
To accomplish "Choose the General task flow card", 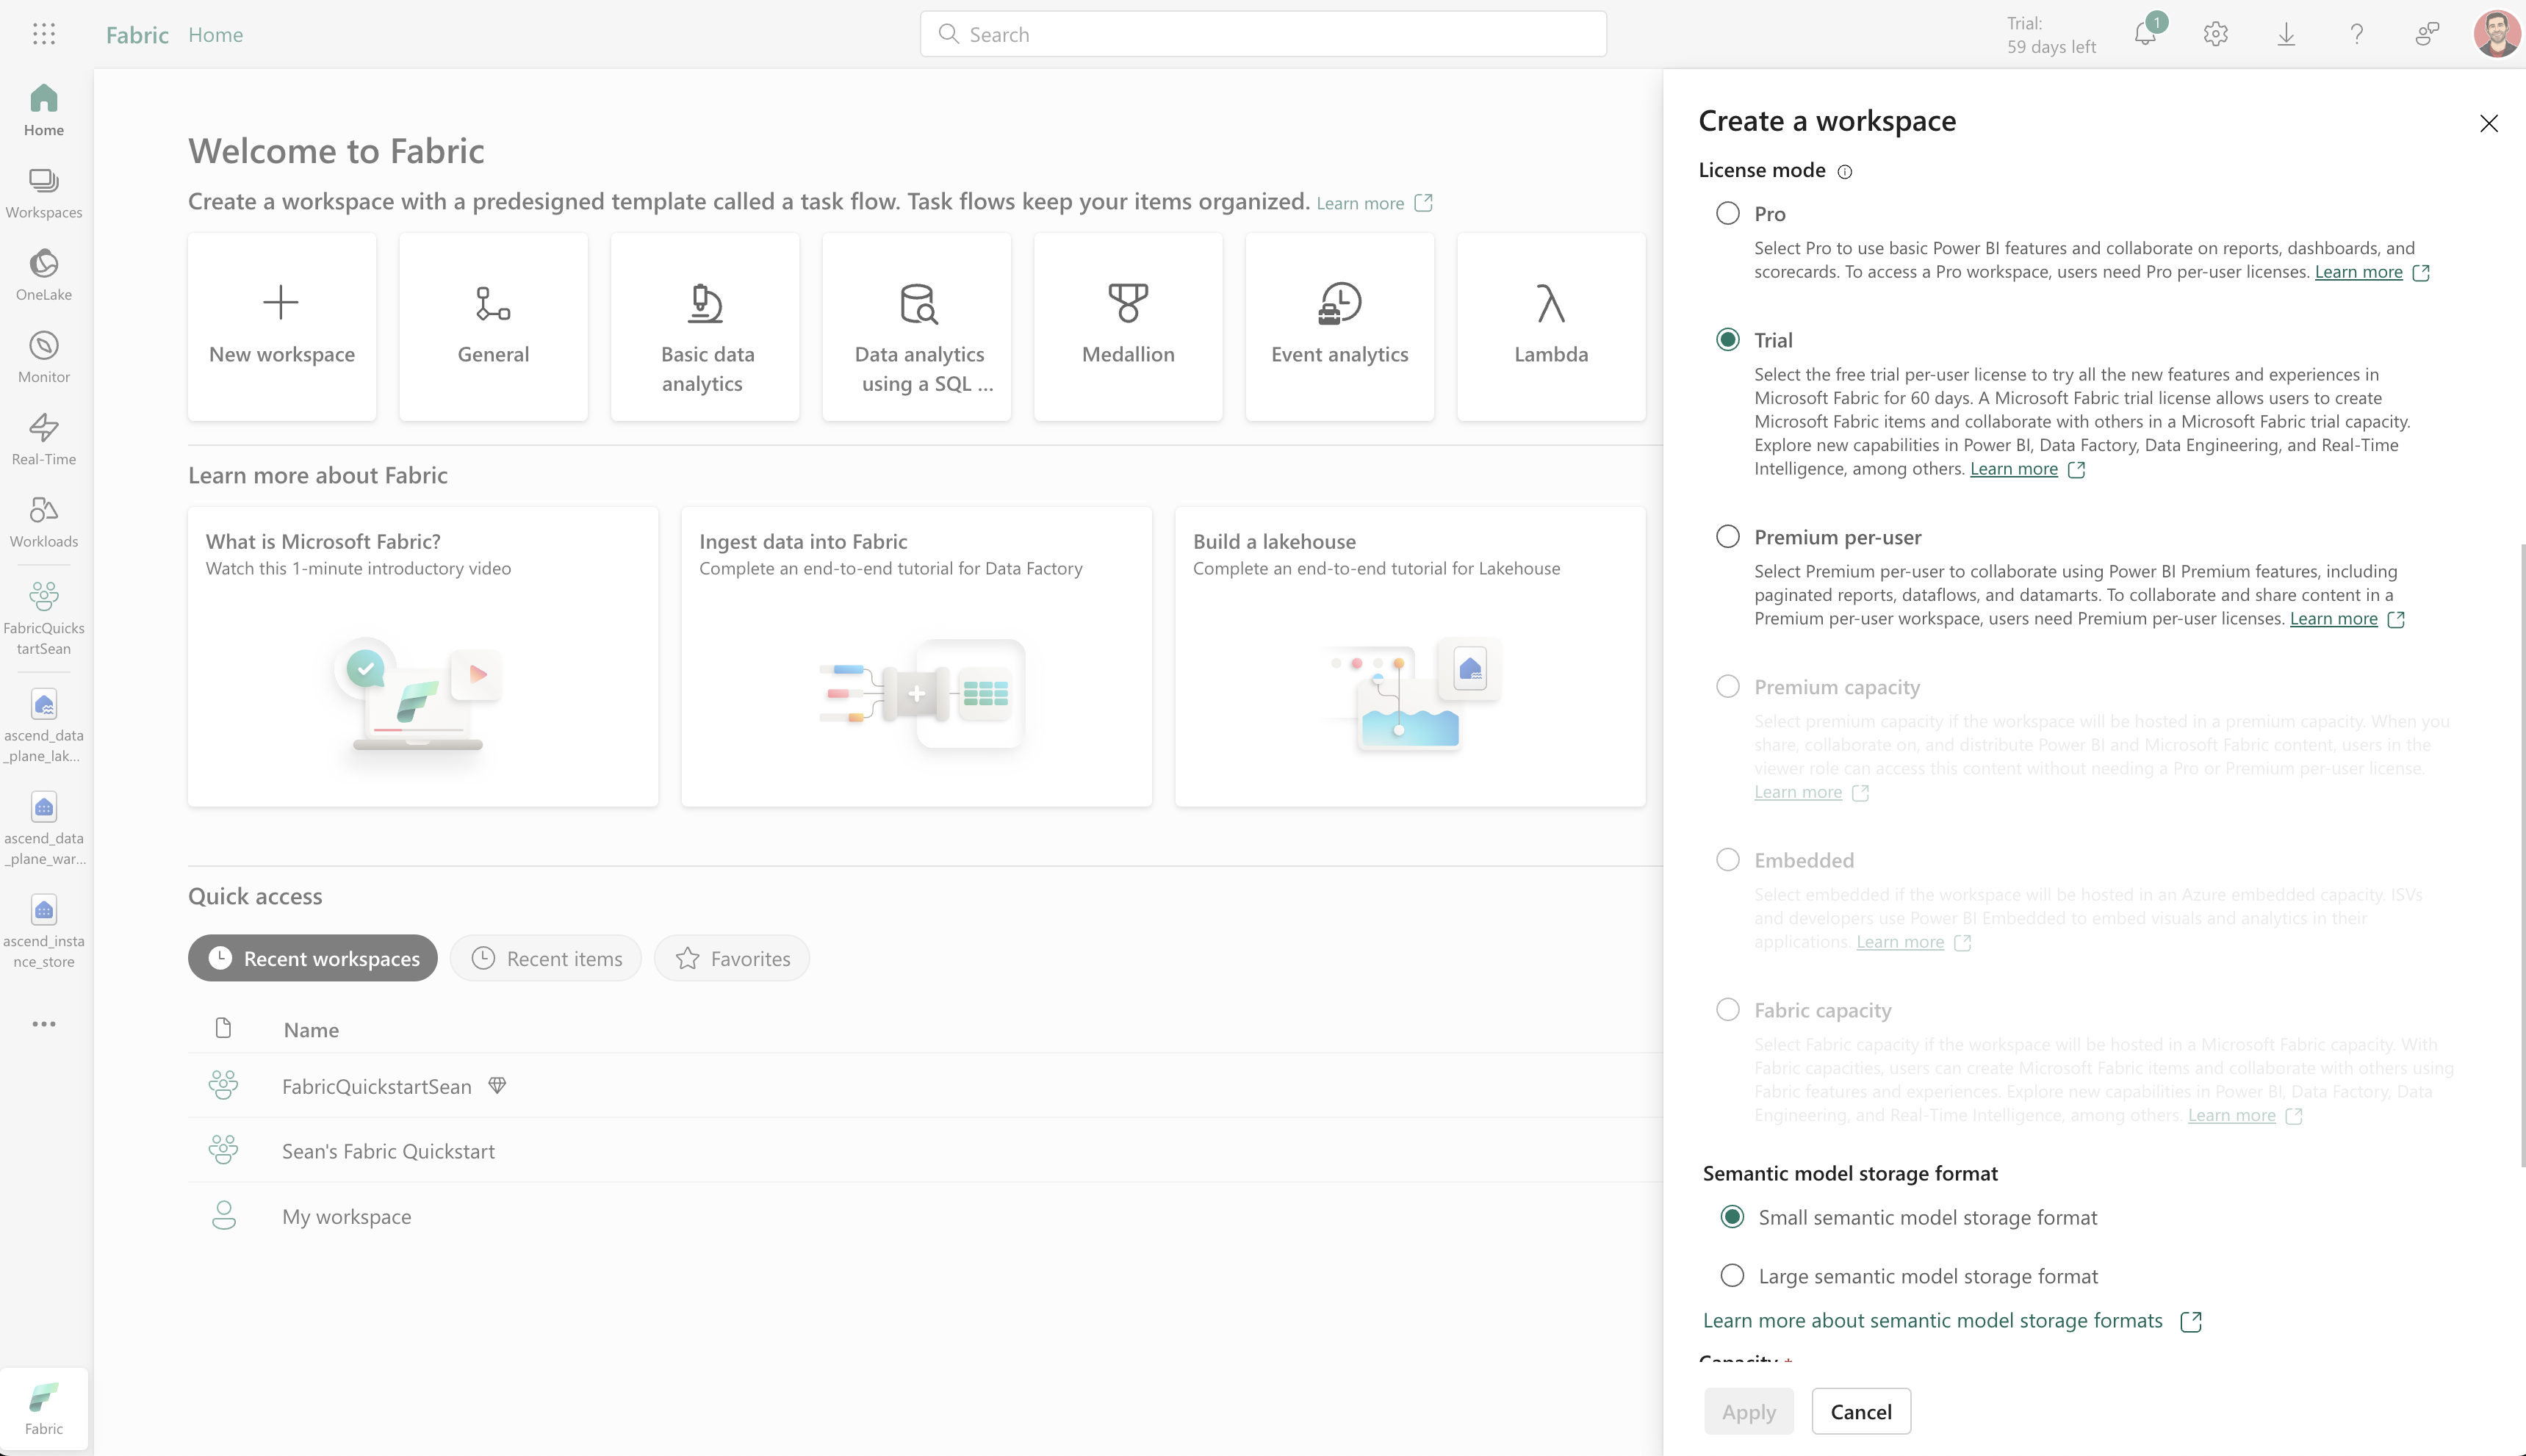I will [x=494, y=327].
